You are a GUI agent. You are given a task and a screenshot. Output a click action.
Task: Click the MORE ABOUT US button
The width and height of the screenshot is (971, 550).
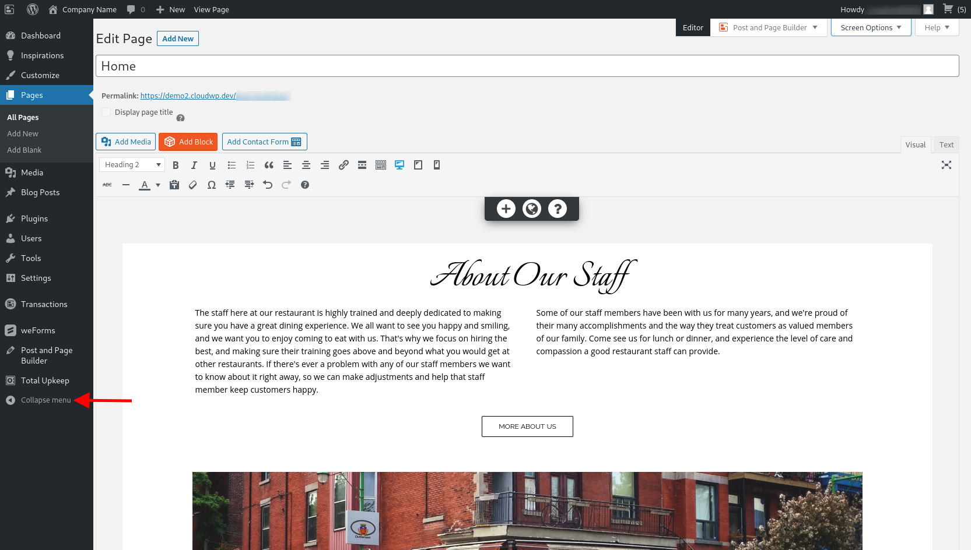[527, 426]
